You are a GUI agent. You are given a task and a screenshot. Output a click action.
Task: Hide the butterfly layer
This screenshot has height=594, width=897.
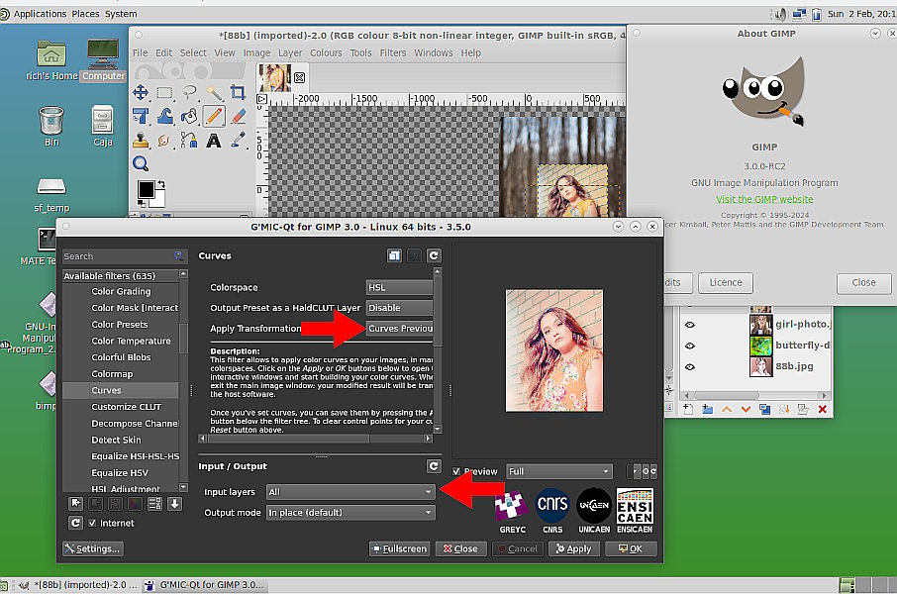coord(690,346)
